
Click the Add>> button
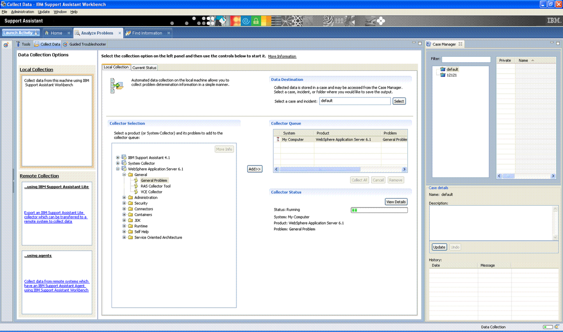coord(255,169)
